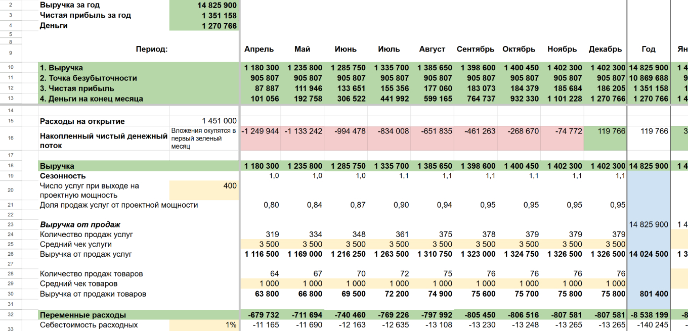This screenshot has width=688, height=331.
Task: Click the 'Выручка от продажи товаров' label
Action: pyautogui.click(x=93, y=294)
